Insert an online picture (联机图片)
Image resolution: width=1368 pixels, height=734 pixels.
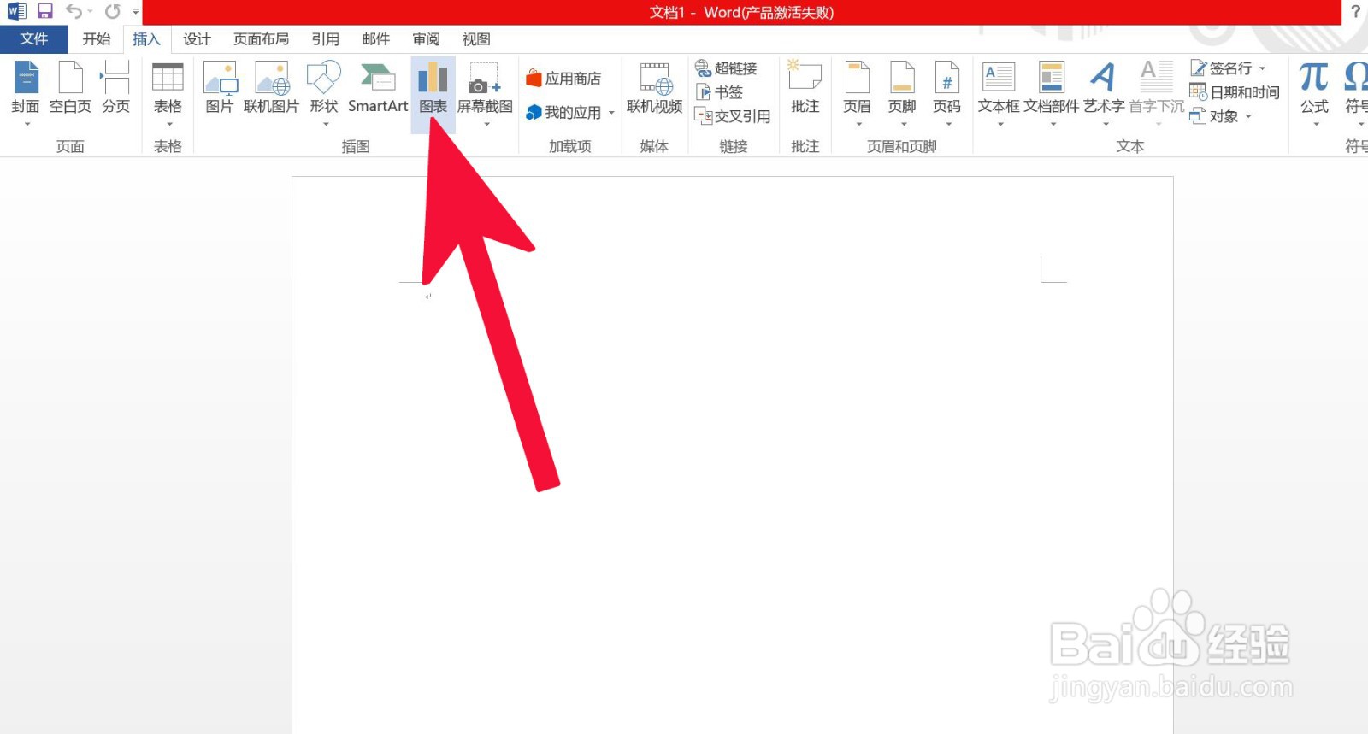click(x=272, y=89)
